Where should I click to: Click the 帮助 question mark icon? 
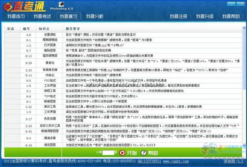point(143,153)
